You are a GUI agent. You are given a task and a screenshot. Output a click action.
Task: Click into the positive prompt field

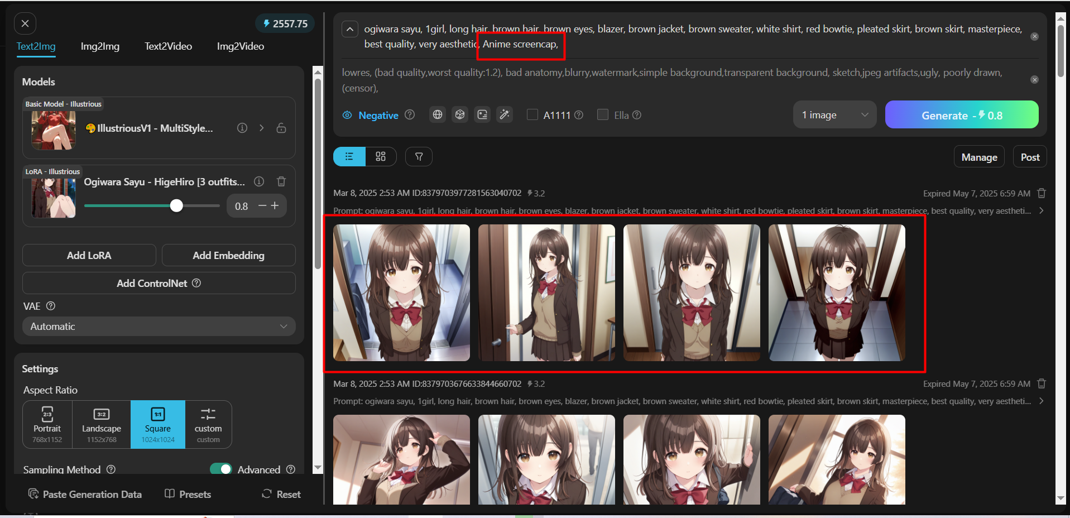point(693,36)
